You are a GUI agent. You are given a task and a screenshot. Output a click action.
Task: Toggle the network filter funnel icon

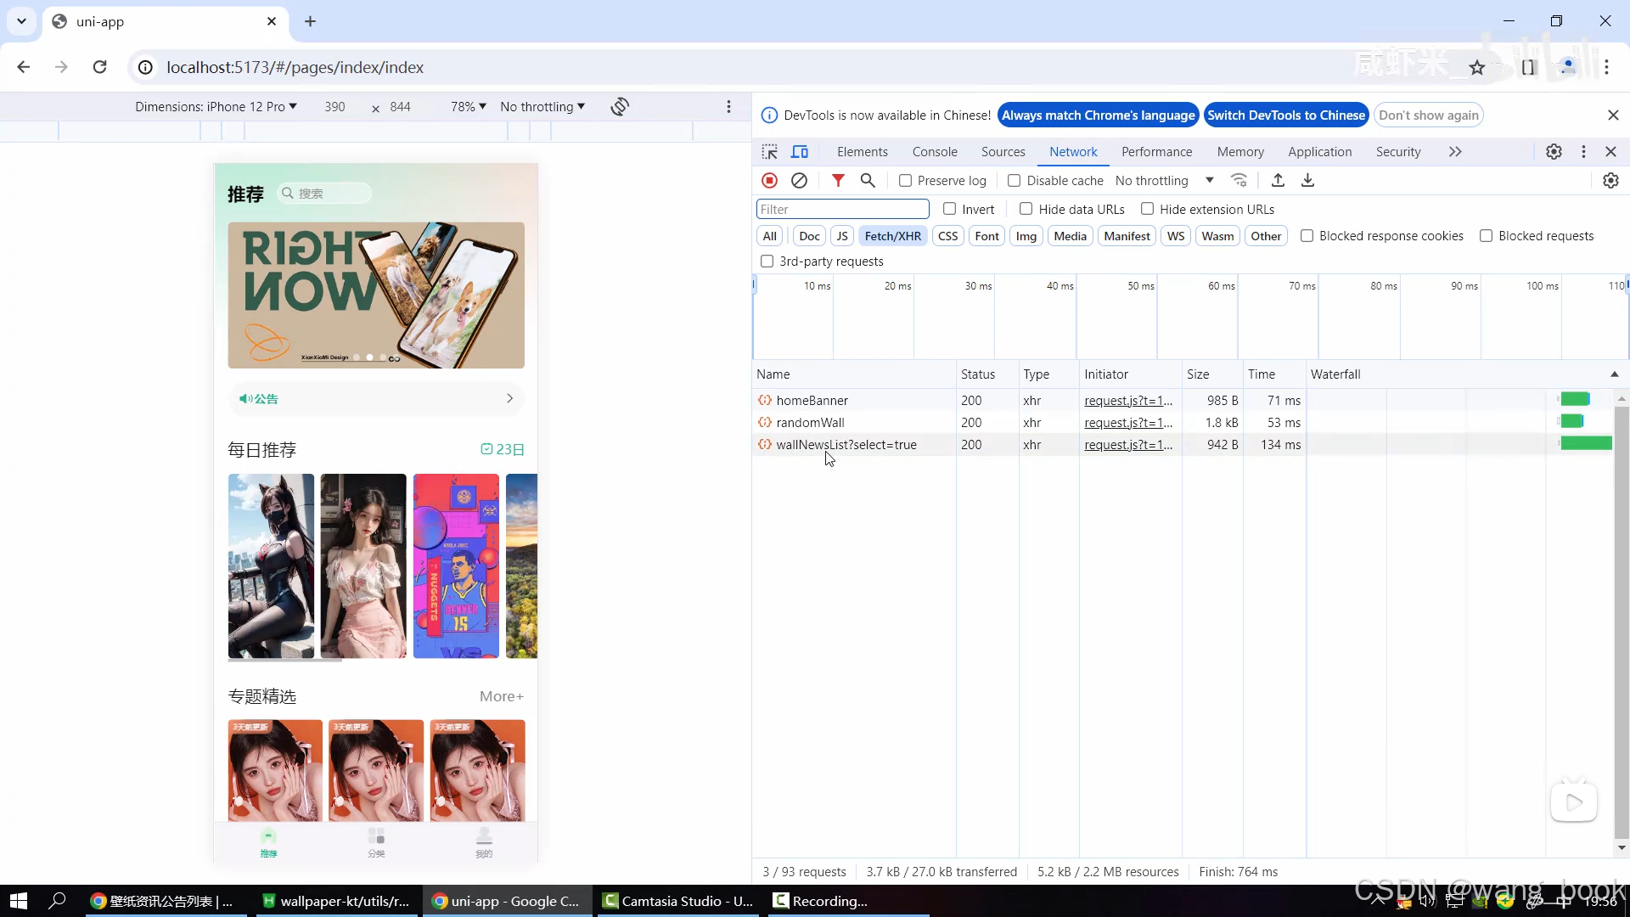[x=838, y=180]
